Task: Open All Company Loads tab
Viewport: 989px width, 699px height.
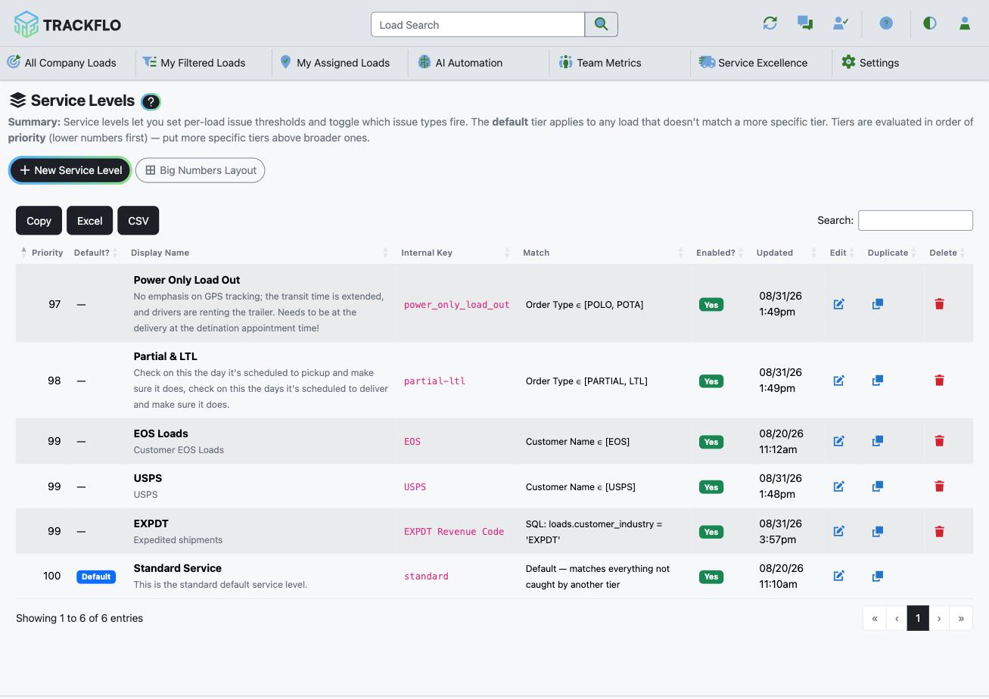Action: tap(62, 63)
